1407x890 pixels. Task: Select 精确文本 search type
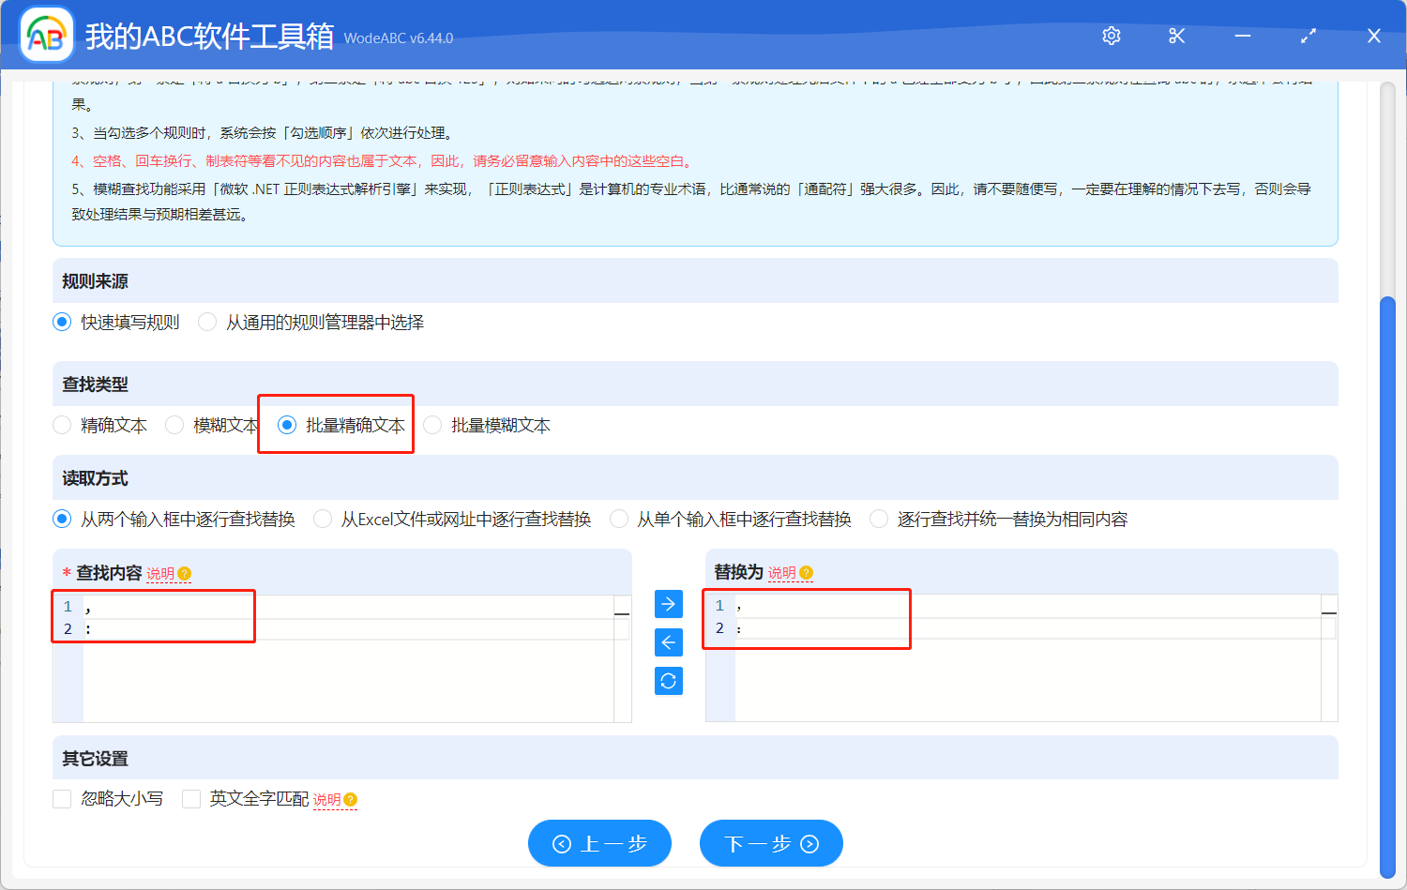(x=63, y=426)
